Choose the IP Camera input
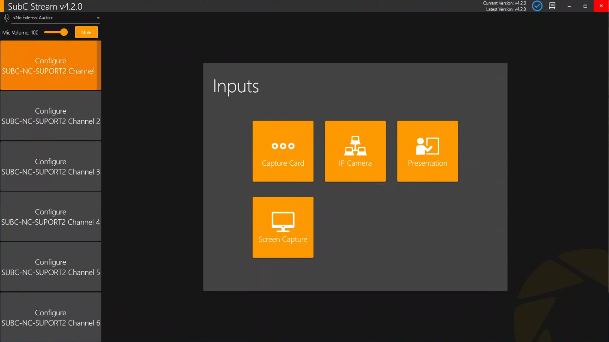Image resolution: width=609 pixels, height=342 pixels. 355,151
